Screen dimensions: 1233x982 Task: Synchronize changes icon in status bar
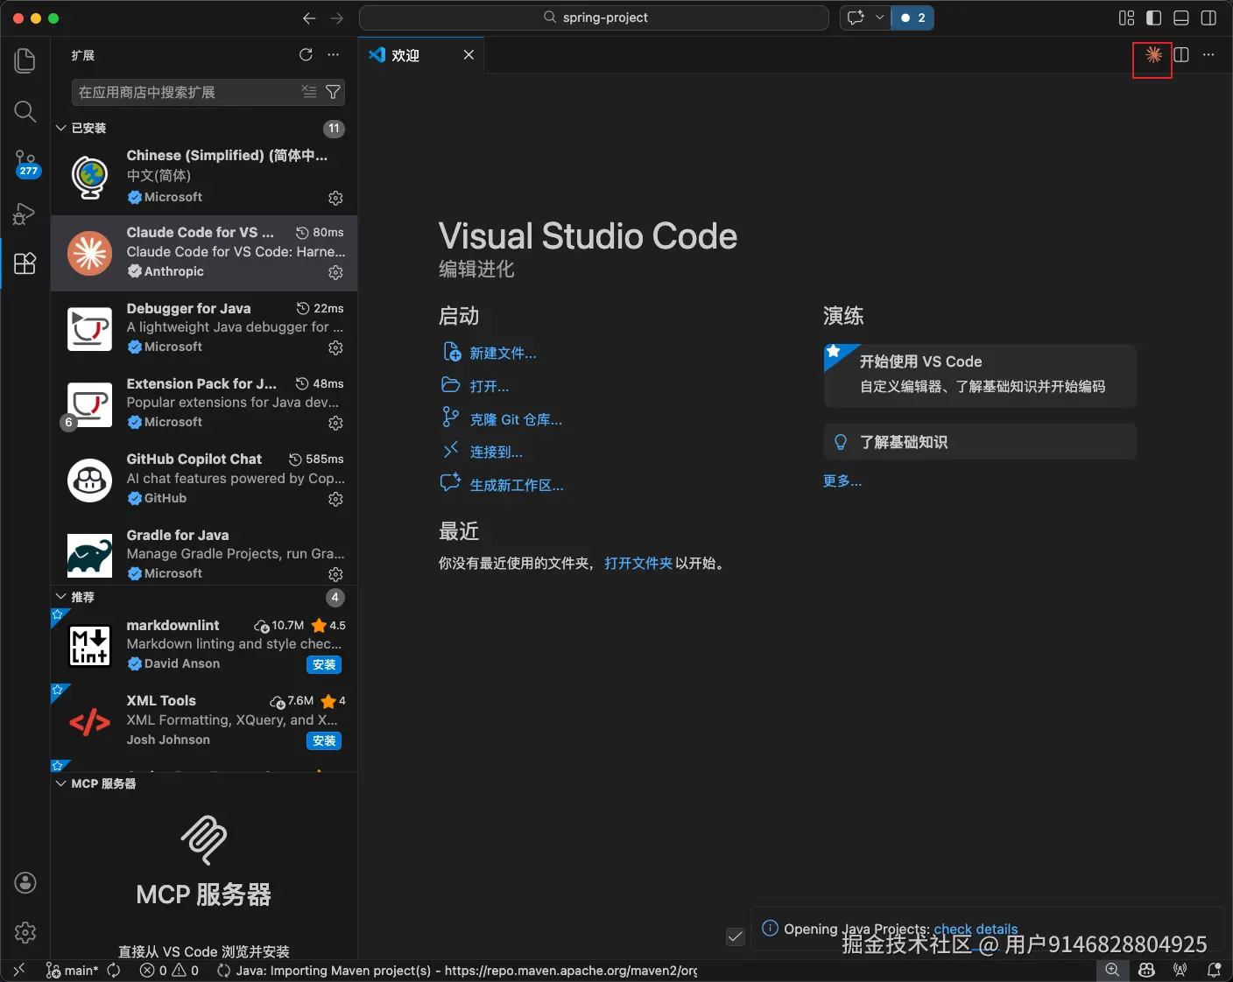114,970
